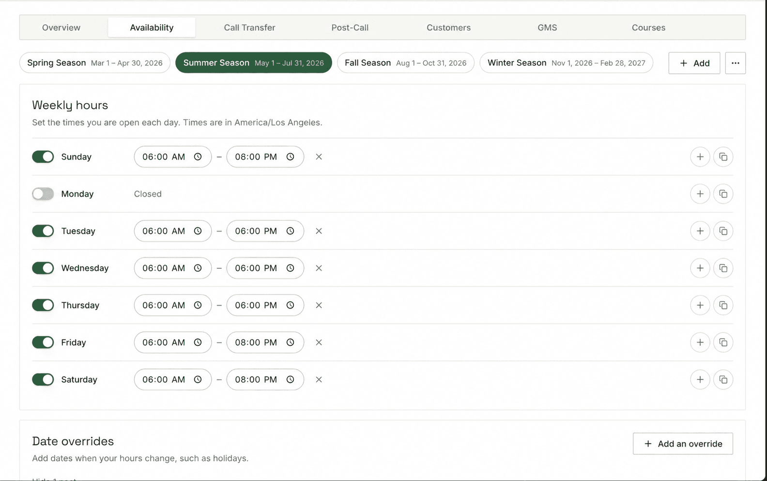Screen dimensions: 767x481
Task: Click the Monday 'Closed' text
Action: (148, 194)
